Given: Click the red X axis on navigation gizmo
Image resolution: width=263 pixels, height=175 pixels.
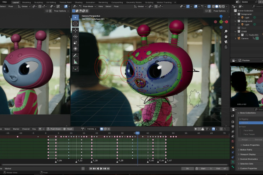Looking at the screenshot, I should (x=227, y=22).
